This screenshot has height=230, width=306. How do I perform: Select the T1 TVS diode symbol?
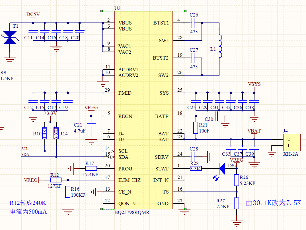[10, 38]
